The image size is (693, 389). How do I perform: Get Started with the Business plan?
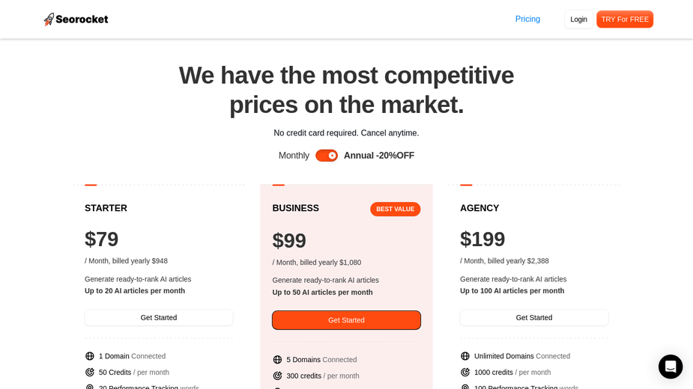[346, 320]
